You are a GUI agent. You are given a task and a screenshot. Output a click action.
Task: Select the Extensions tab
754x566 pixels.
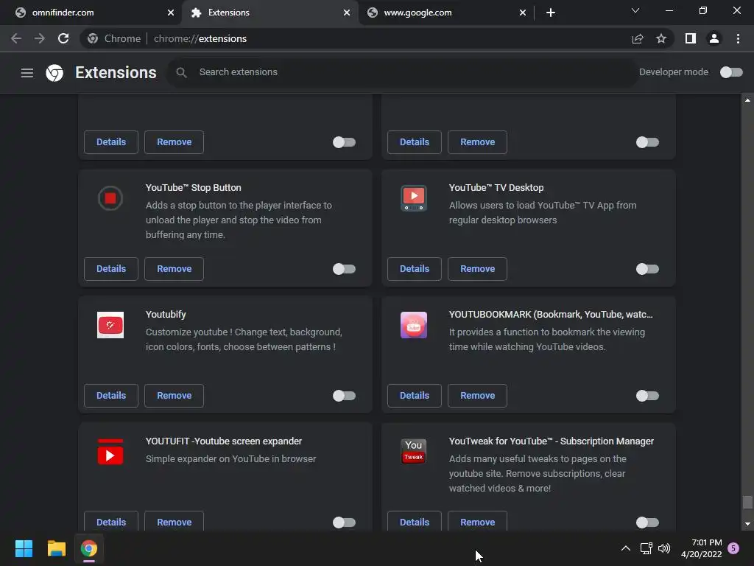(269, 13)
